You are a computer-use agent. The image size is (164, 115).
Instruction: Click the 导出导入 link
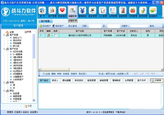(83, 74)
